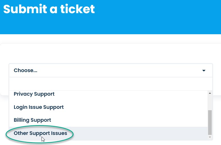Click the dropdown list's scroll-down arrow

tap(210, 137)
